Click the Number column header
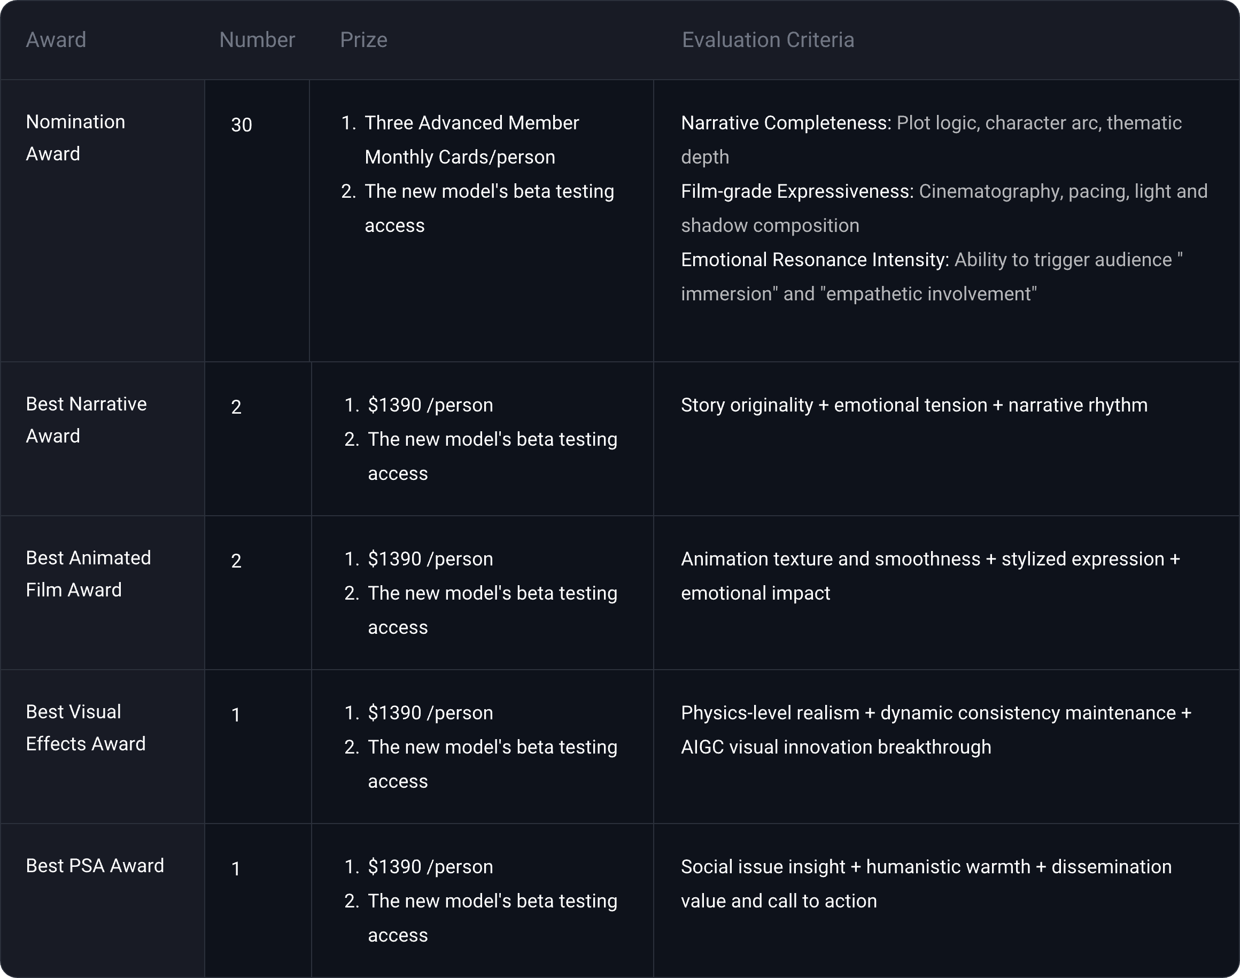Image resolution: width=1240 pixels, height=978 pixels. [257, 40]
